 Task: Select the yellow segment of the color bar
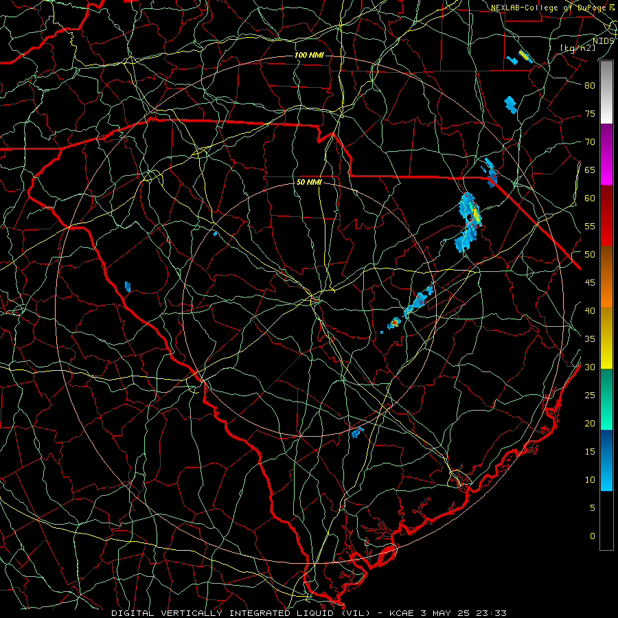click(x=606, y=338)
